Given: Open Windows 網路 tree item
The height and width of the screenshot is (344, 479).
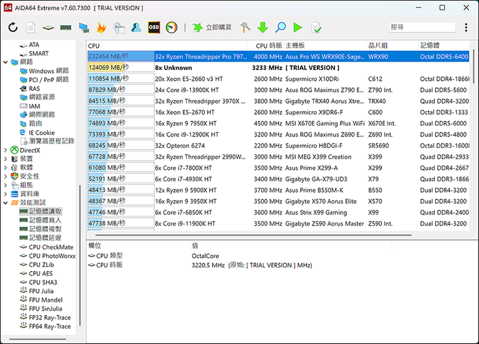Looking at the screenshot, I should click(x=44, y=71).
